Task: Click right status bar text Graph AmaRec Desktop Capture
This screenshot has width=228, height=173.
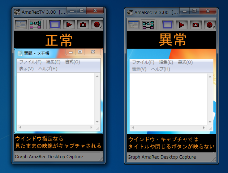Action: pyautogui.click(x=162, y=157)
